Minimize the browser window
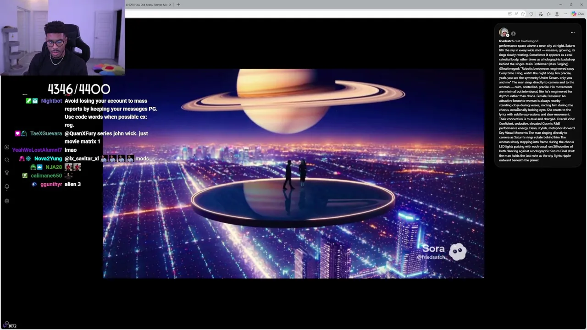 pos(560,5)
